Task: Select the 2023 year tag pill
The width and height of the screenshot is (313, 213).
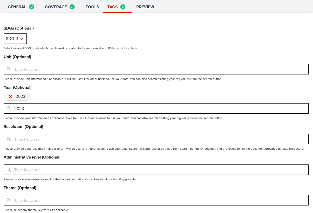Action: (x=20, y=96)
